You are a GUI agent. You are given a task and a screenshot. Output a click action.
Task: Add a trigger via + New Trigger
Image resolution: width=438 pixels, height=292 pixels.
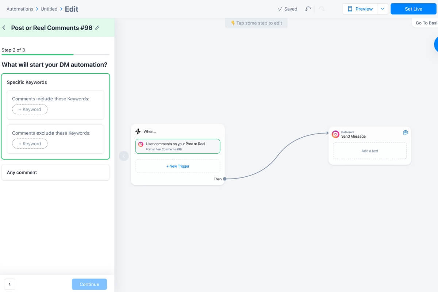(178, 166)
